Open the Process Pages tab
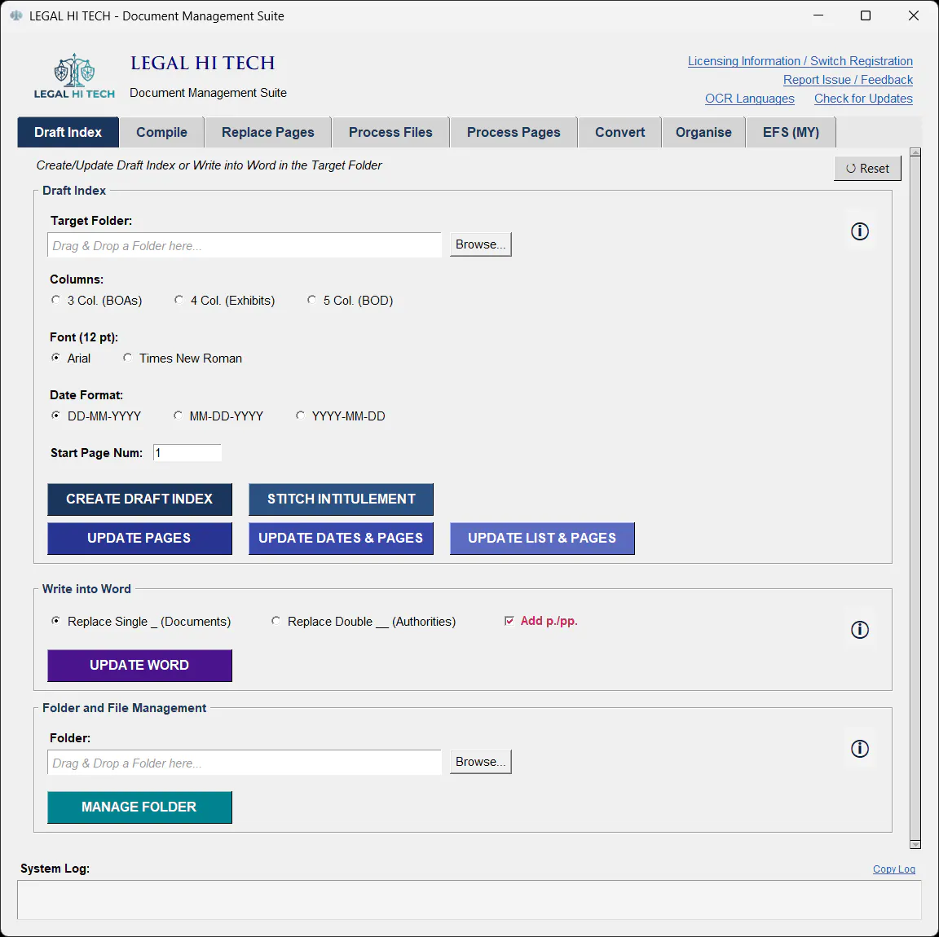The image size is (939, 937). click(x=514, y=132)
